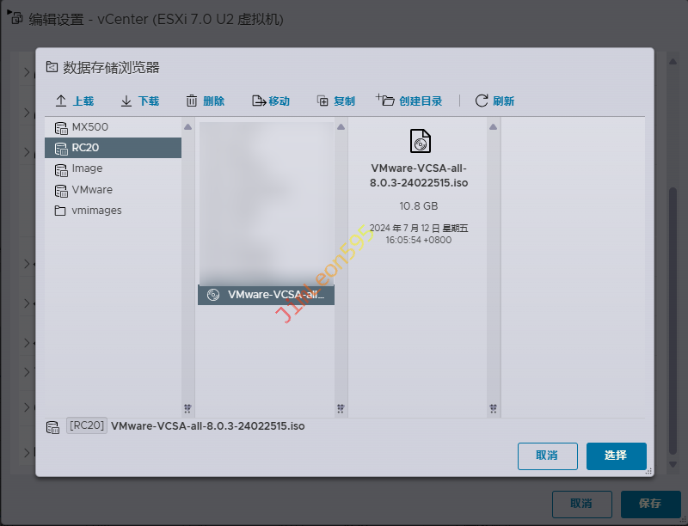Click 创建目录 (Create directory) folder icon
The height and width of the screenshot is (526, 688).
[x=385, y=100]
